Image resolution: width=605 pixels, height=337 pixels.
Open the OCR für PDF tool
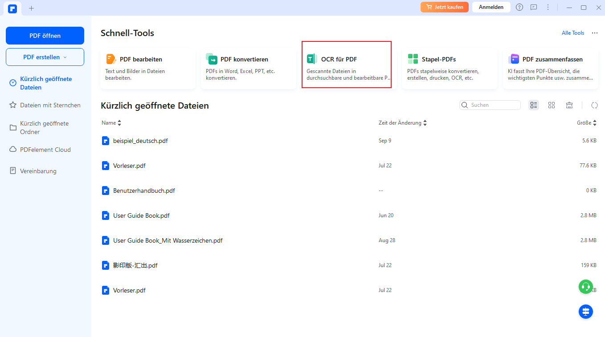pyautogui.click(x=346, y=65)
